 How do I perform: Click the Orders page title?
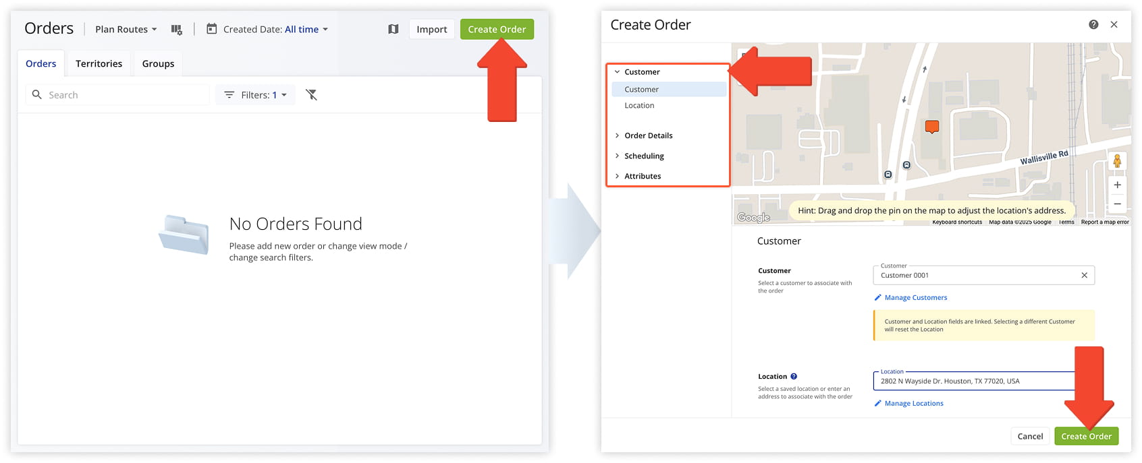pos(49,28)
